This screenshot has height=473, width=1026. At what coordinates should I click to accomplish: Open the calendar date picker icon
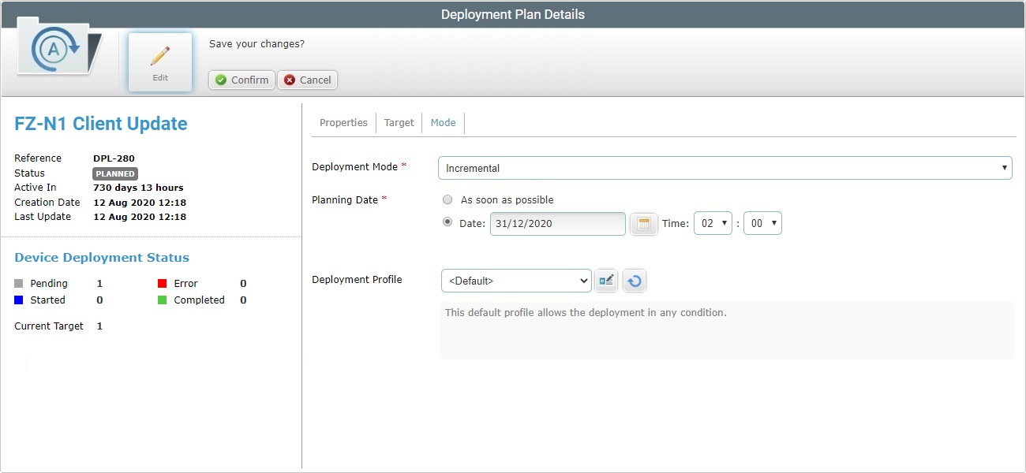point(643,223)
